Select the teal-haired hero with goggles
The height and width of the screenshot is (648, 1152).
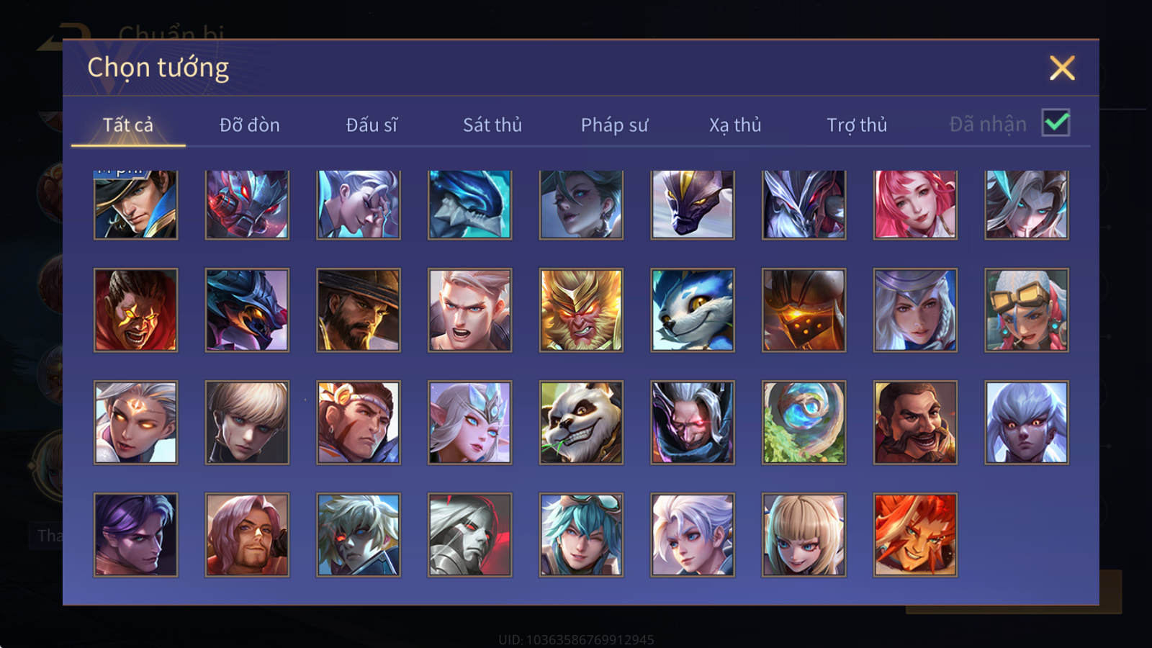(x=581, y=535)
